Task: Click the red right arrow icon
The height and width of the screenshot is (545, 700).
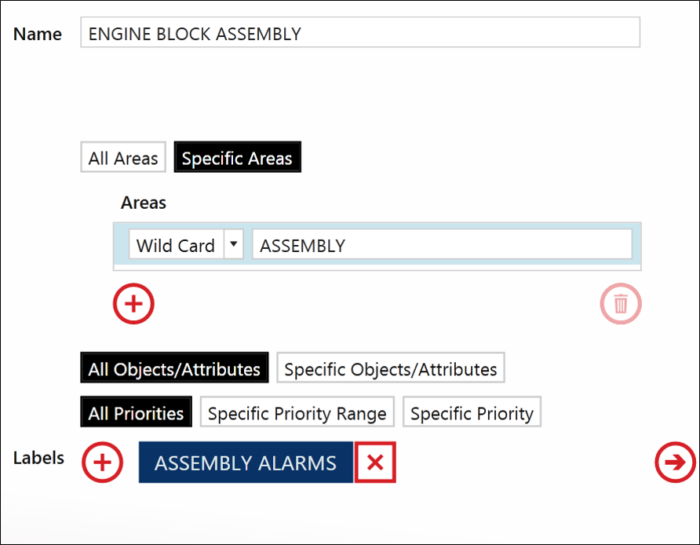Action: (676, 463)
